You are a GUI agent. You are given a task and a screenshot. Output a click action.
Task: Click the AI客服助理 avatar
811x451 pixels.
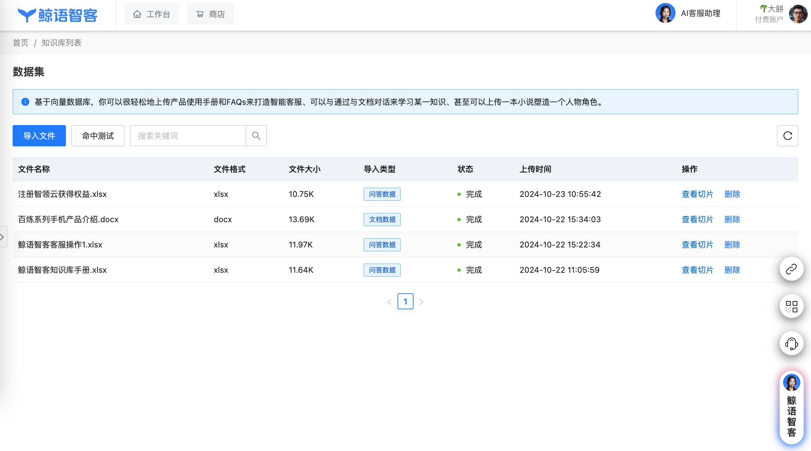(x=665, y=13)
